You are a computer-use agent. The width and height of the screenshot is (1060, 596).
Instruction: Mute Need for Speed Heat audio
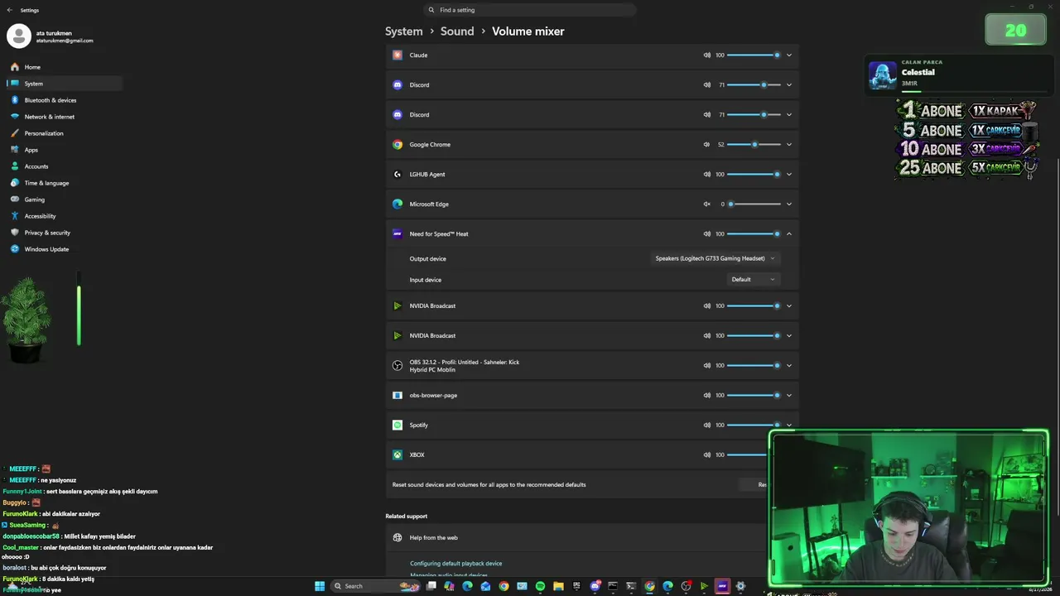pyautogui.click(x=707, y=234)
